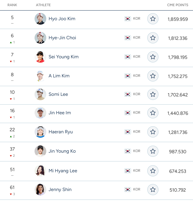Sort by the Rank column header
193x201 pixels.
tap(12, 5)
